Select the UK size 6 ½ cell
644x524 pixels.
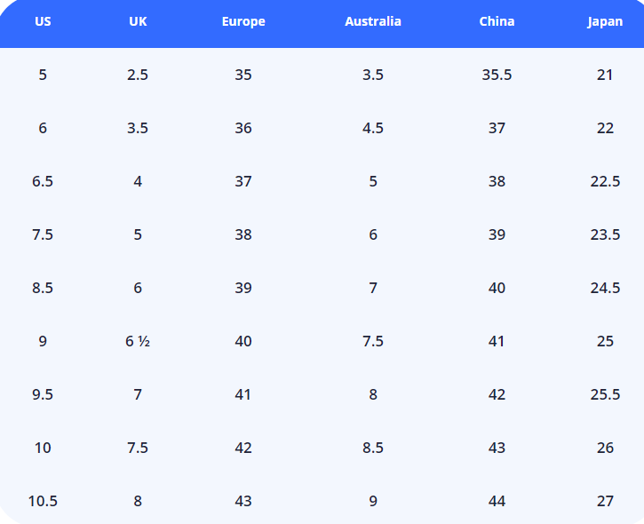pyautogui.click(x=138, y=341)
